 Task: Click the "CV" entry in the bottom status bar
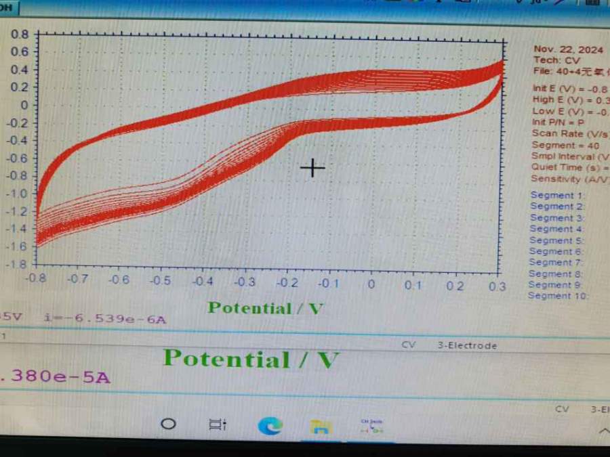coord(562,409)
